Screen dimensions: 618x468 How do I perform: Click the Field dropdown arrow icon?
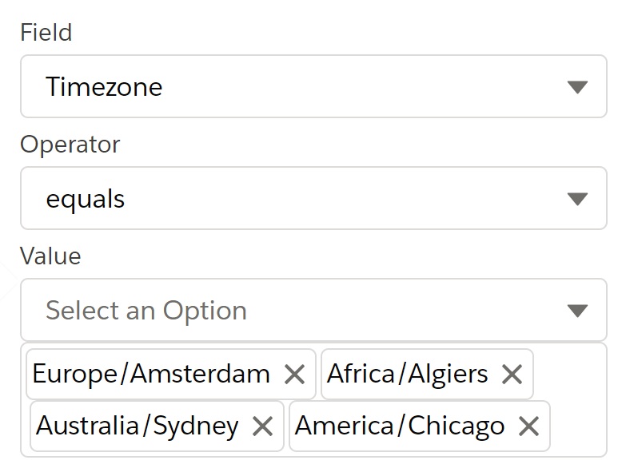[x=577, y=87]
